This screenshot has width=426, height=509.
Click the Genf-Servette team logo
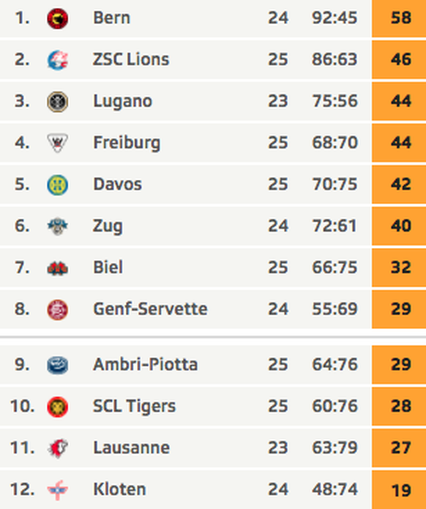click(x=58, y=309)
